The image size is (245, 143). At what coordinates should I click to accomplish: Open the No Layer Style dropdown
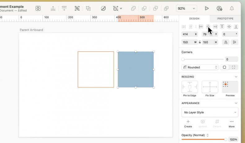[x=210, y=112]
